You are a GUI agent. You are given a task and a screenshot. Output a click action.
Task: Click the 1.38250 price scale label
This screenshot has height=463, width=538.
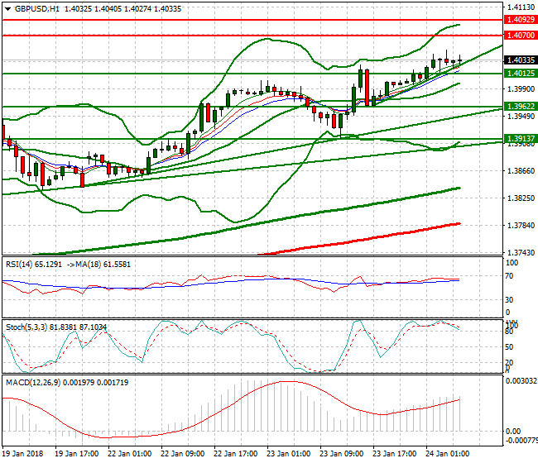point(521,198)
